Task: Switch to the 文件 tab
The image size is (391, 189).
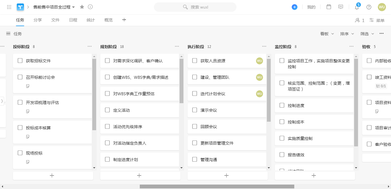Action: point(55,20)
